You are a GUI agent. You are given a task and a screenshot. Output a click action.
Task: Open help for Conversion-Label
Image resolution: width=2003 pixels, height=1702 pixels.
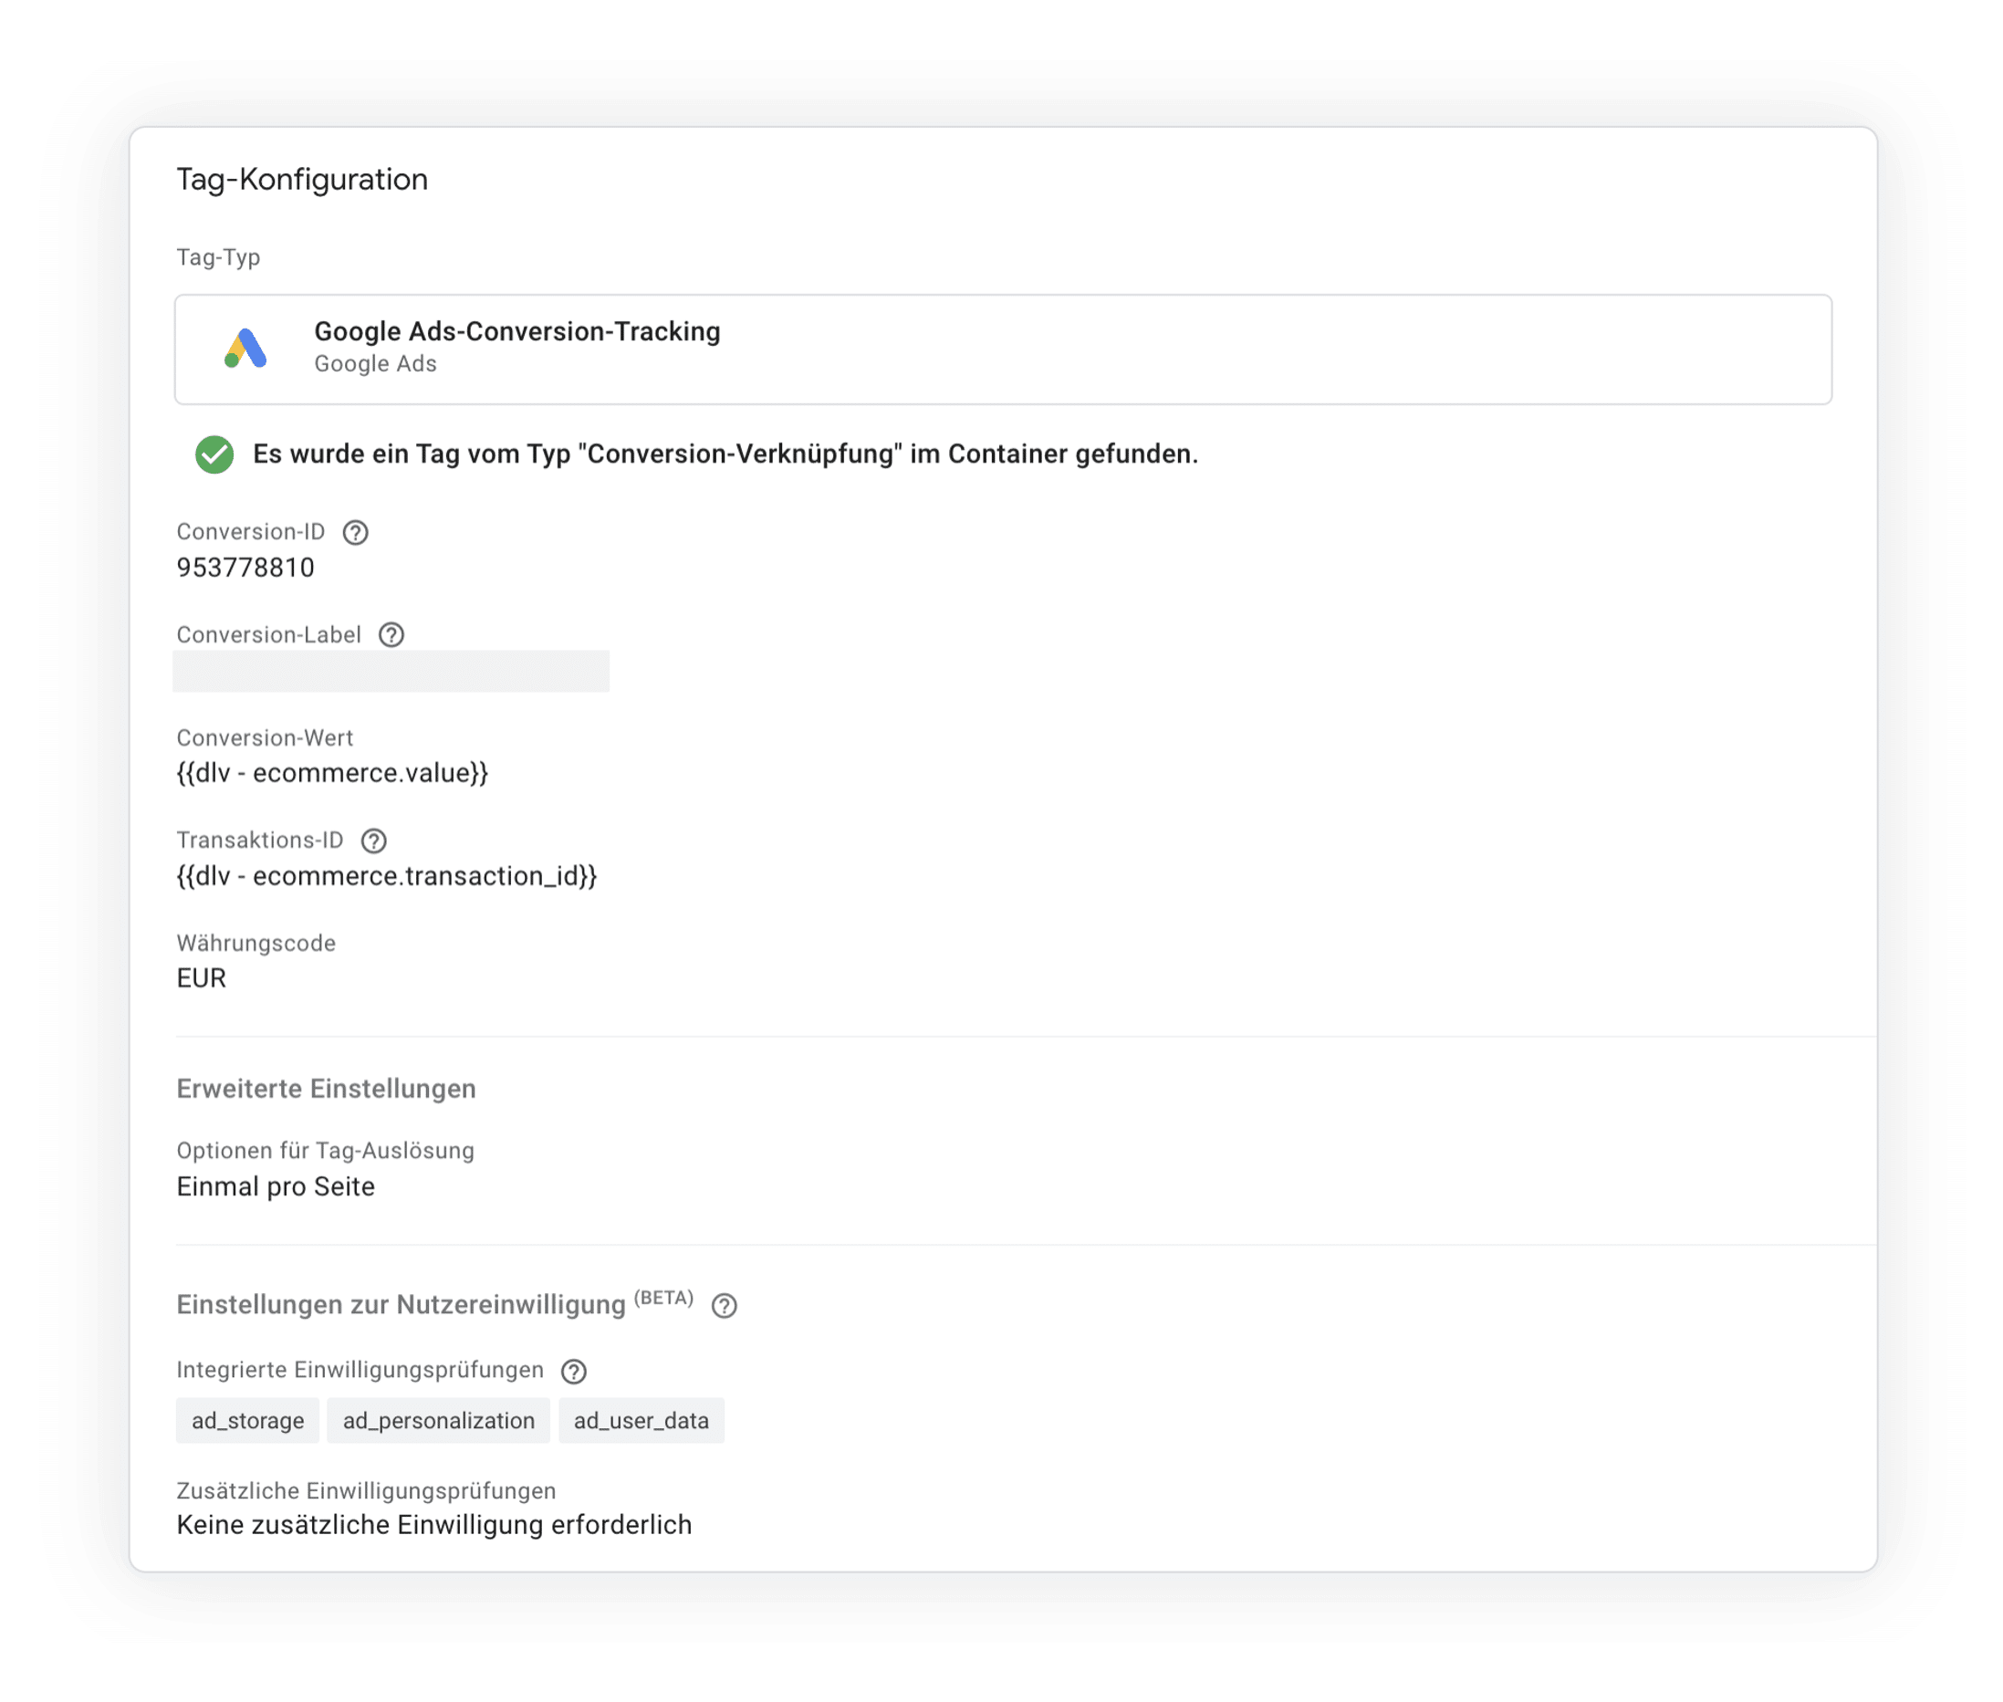[391, 635]
